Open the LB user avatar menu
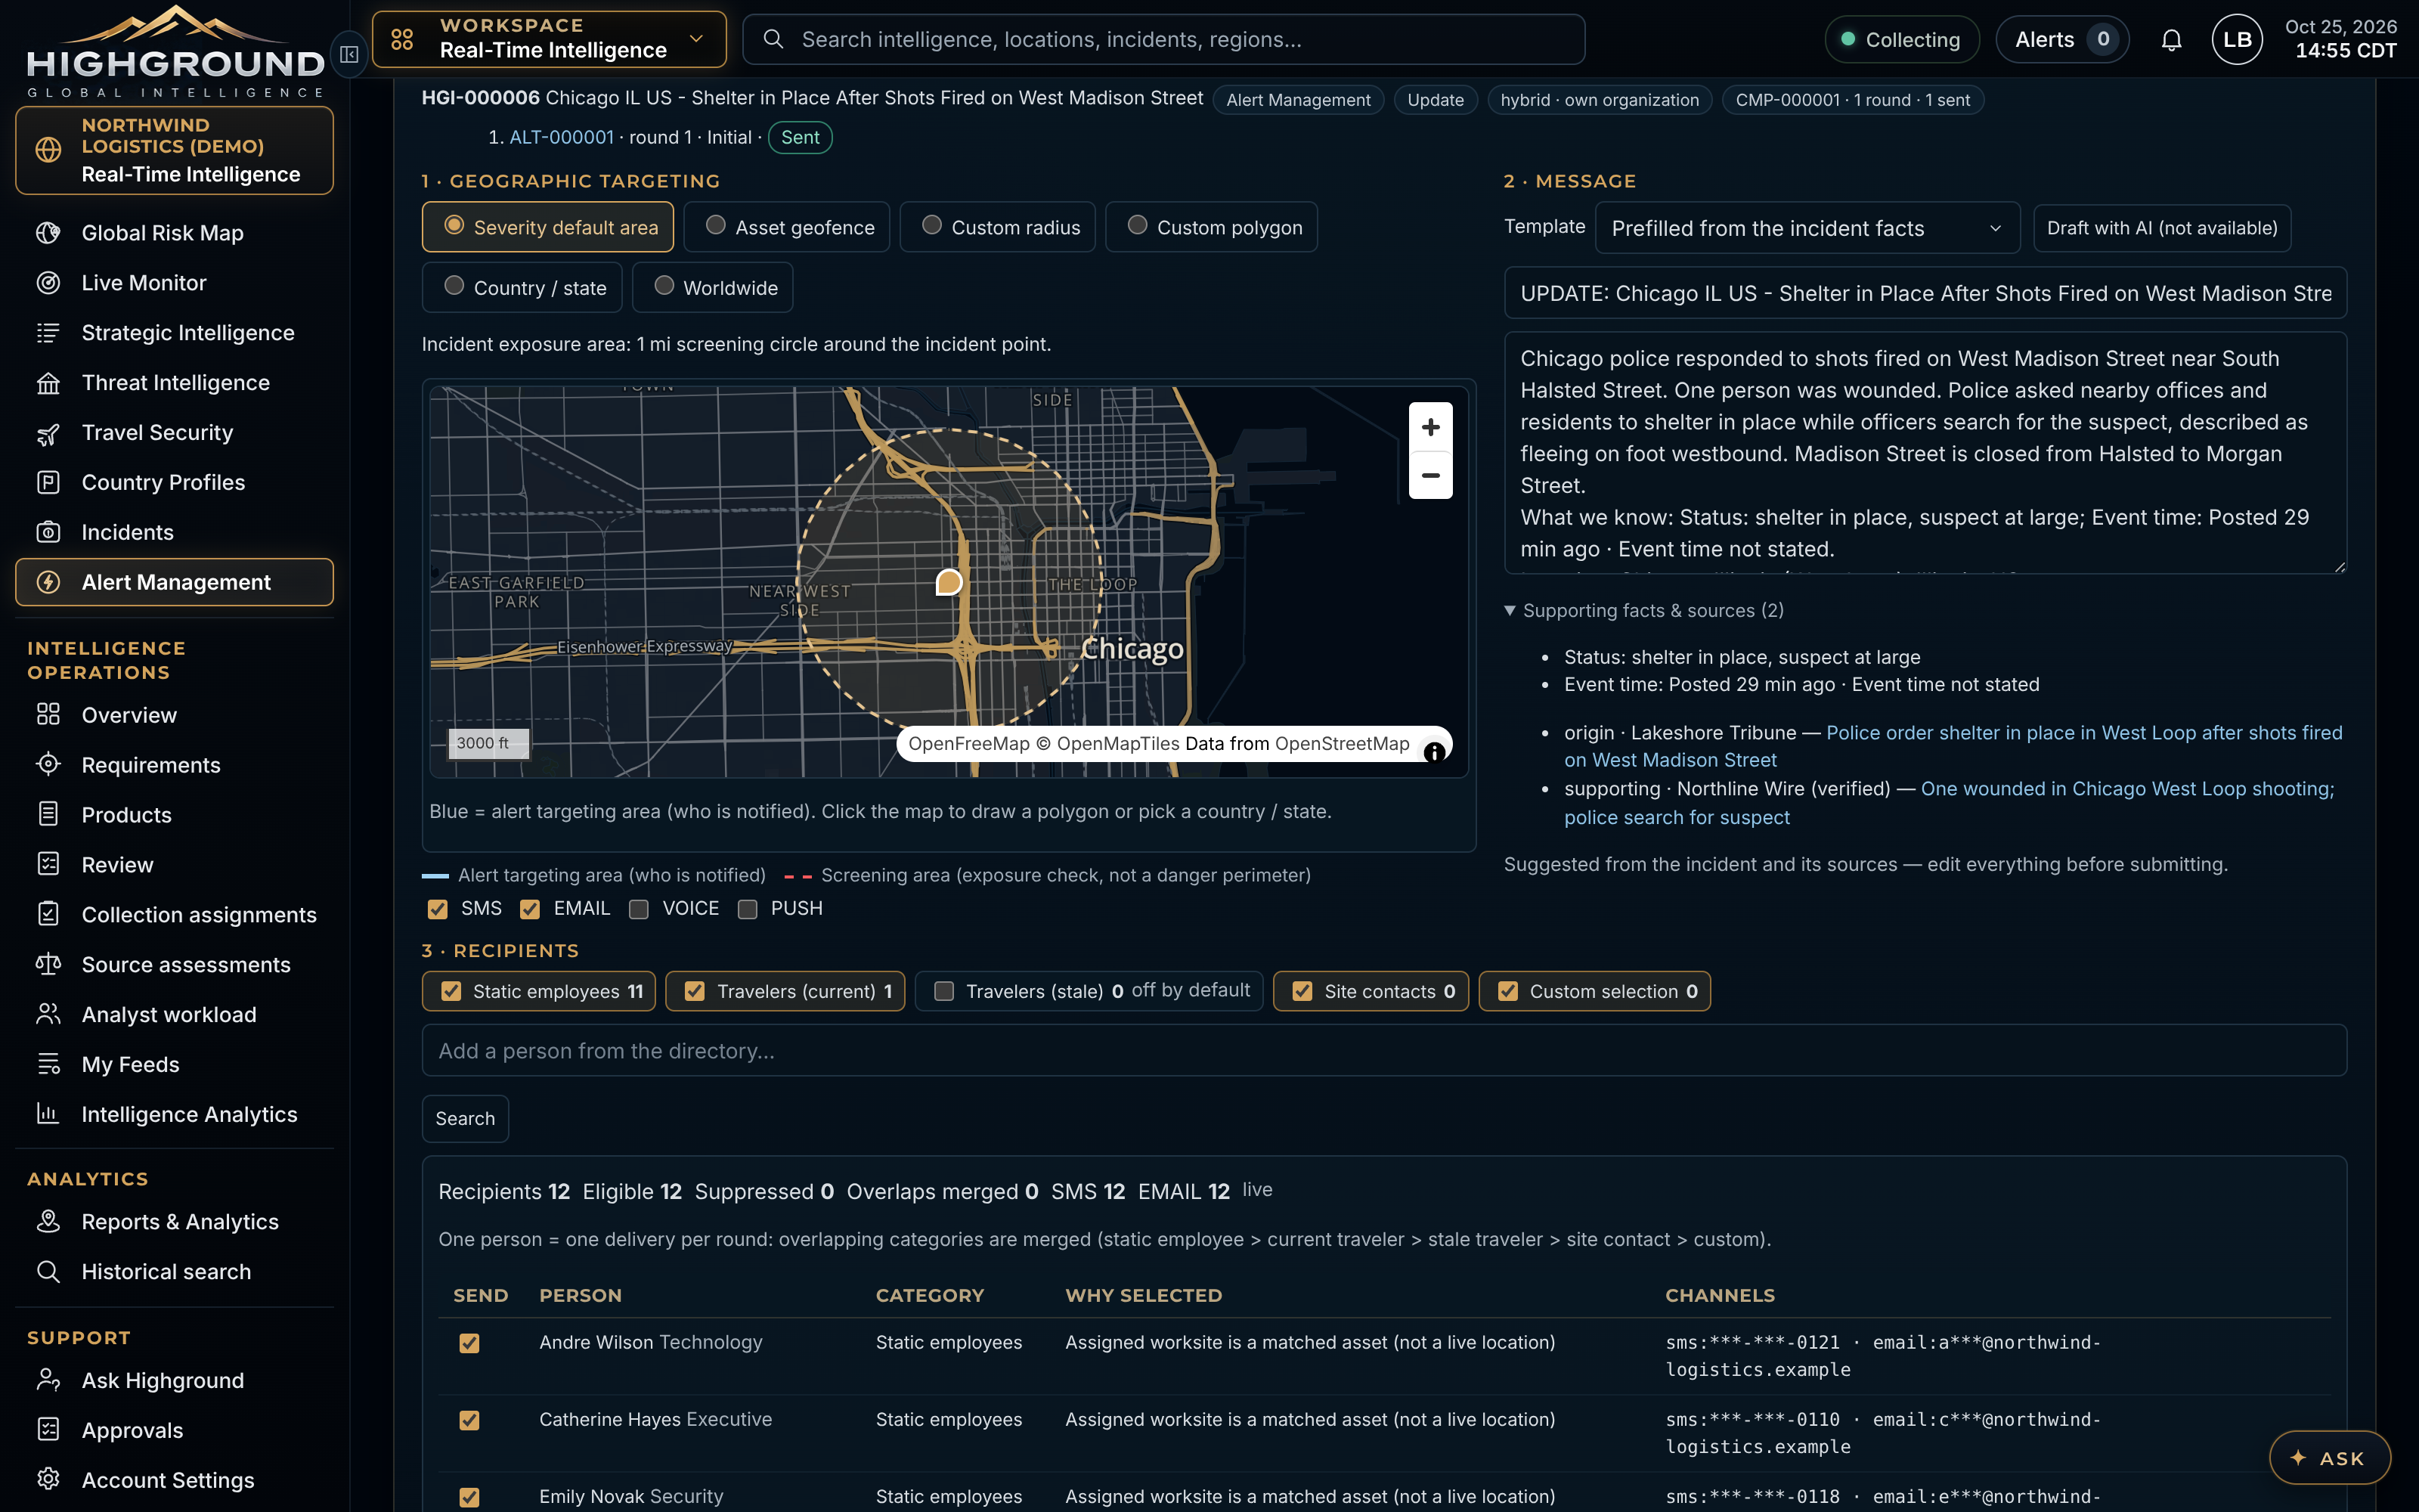 pyautogui.click(x=2237, y=40)
